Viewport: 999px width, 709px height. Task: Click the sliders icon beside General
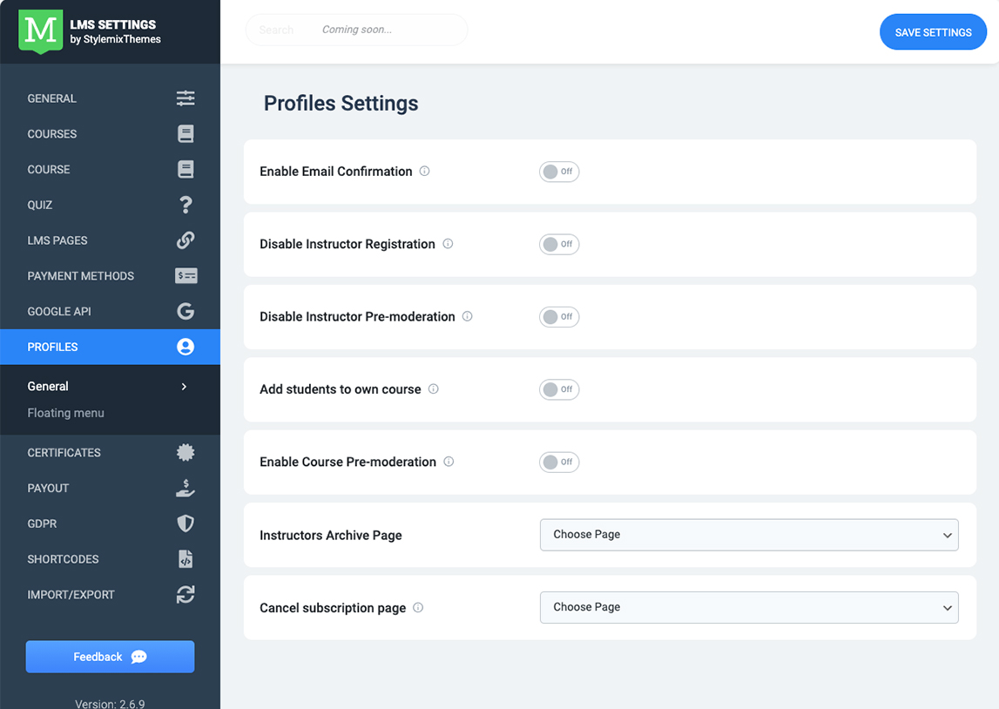click(x=186, y=98)
